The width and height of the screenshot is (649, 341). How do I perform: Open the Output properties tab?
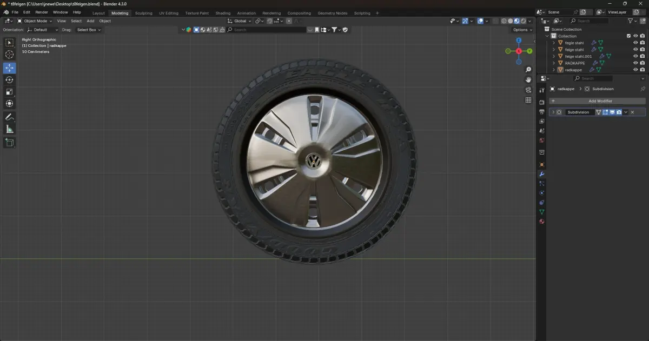click(541, 112)
